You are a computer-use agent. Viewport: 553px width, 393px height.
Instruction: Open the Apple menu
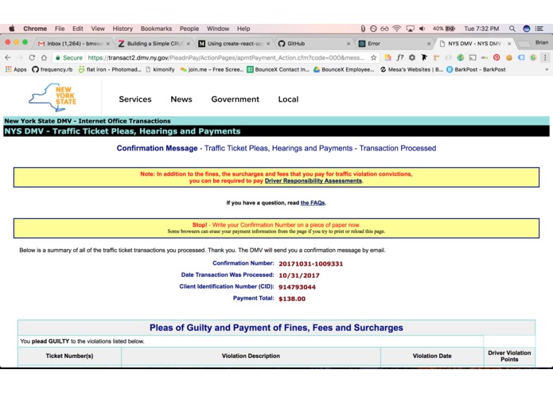tap(12, 29)
